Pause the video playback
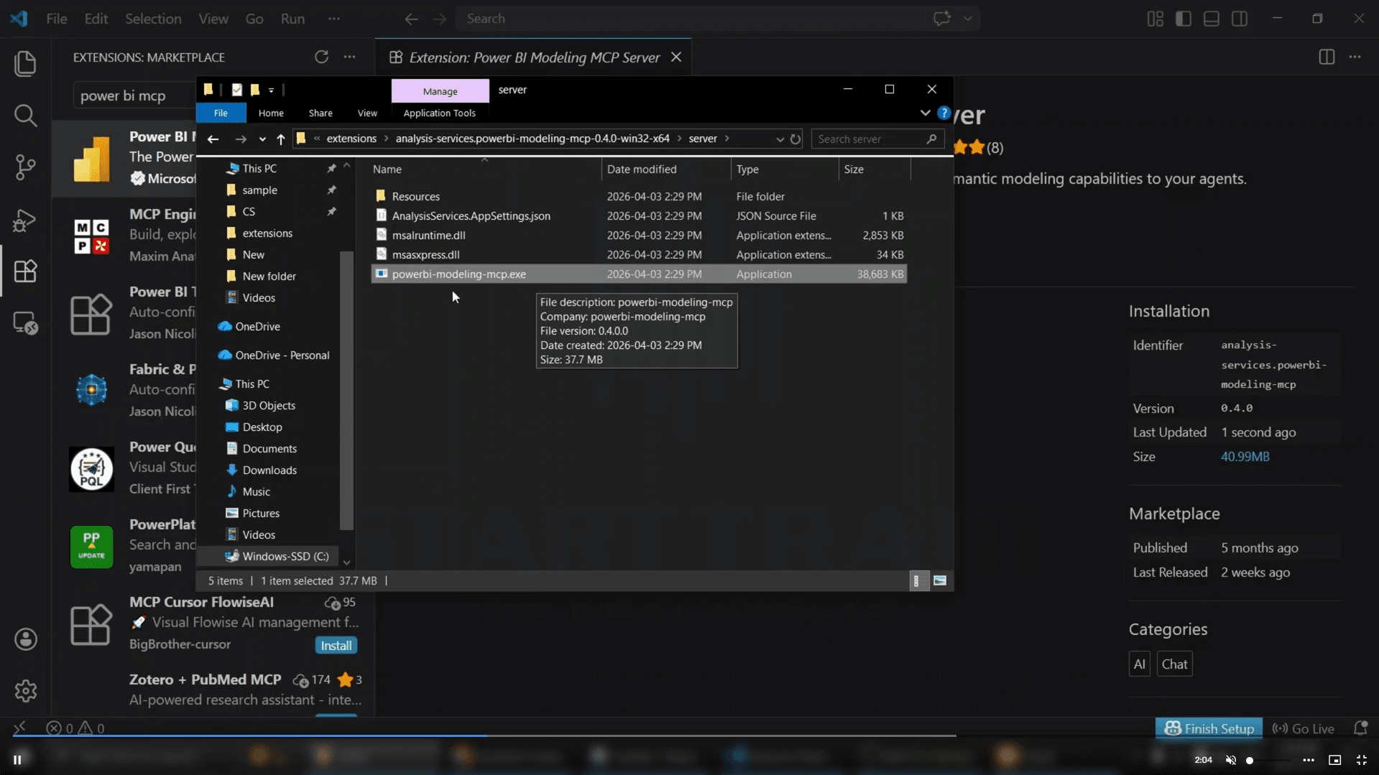This screenshot has width=1379, height=775. click(17, 759)
